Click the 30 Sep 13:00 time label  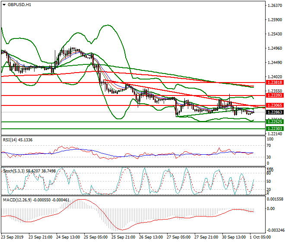tap(234, 237)
